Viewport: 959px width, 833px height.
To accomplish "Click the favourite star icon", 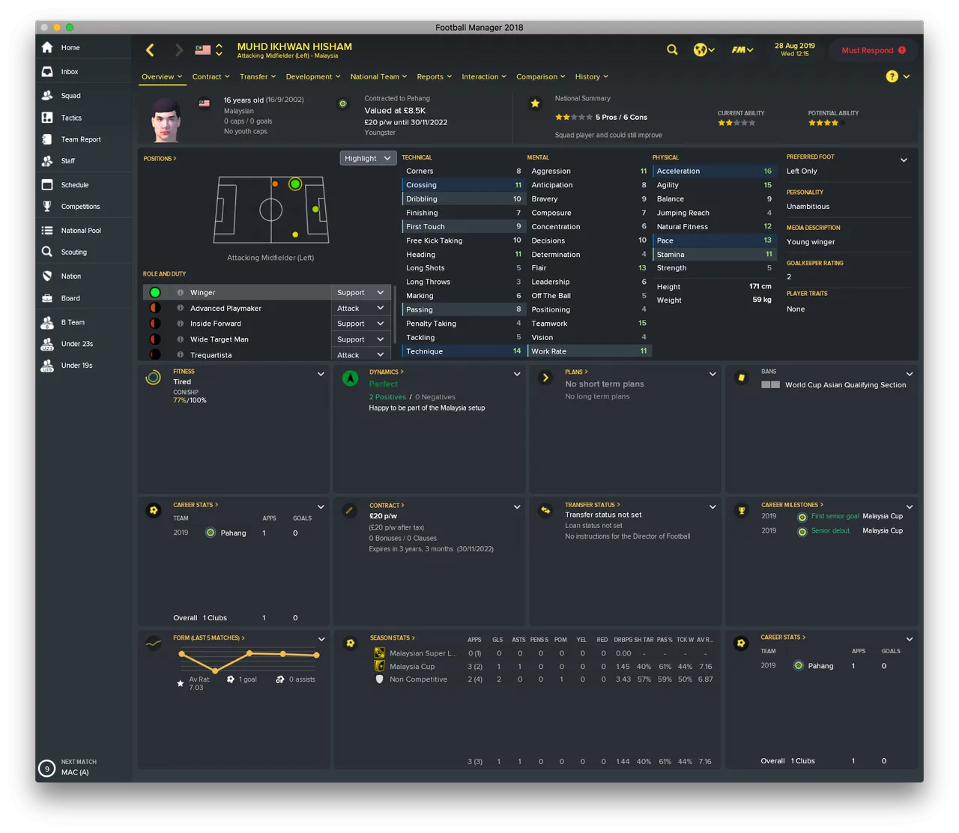I will 535,103.
